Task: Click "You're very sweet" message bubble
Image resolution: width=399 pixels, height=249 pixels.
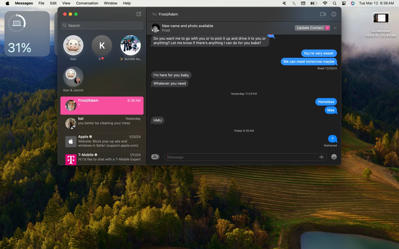Action: click(x=319, y=53)
